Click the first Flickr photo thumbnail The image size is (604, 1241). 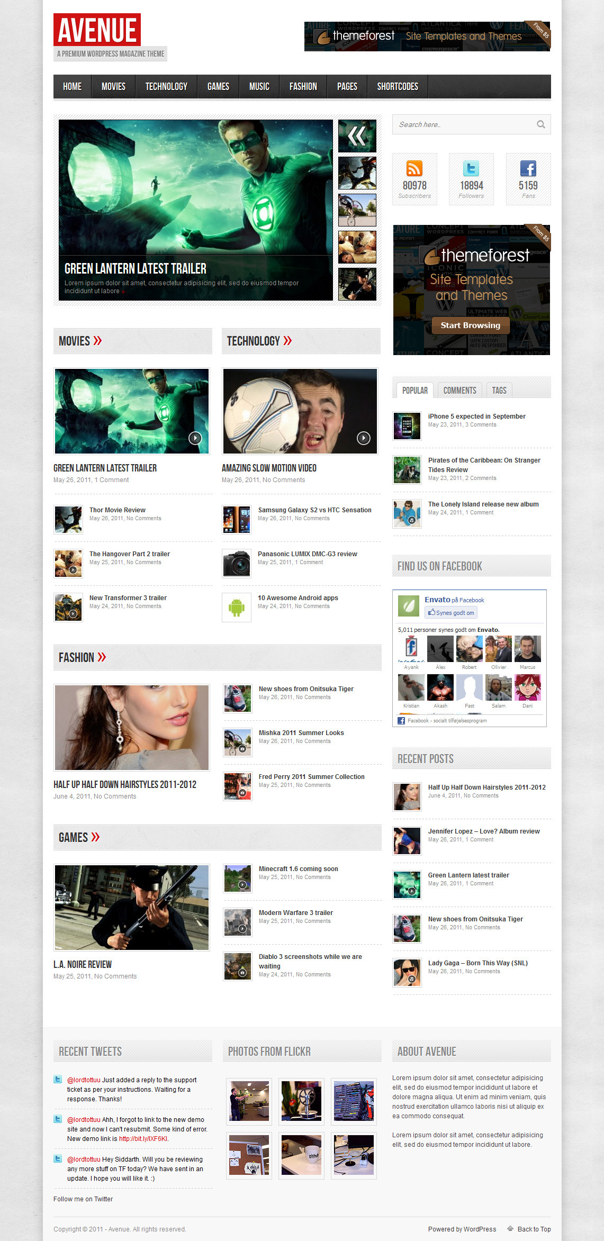(x=249, y=1101)
